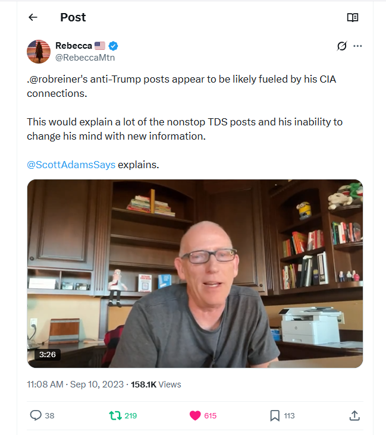Repost this post with retweet icon
Screen dimensions: 386x435
pos(115,415)
